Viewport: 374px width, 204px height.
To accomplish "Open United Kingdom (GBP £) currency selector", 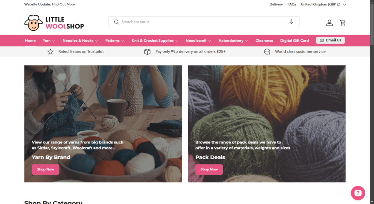I will pyautogui.click(x=324, y=4).
